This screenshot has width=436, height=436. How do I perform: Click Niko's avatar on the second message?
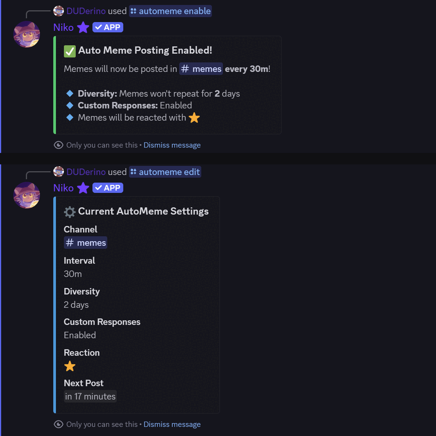pos(27,195)
